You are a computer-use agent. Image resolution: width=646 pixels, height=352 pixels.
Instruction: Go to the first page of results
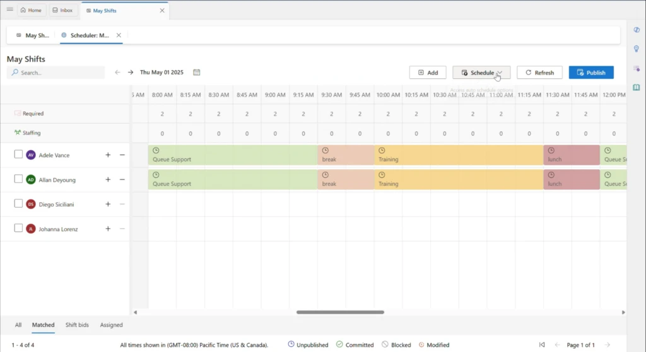coord(542,345)
